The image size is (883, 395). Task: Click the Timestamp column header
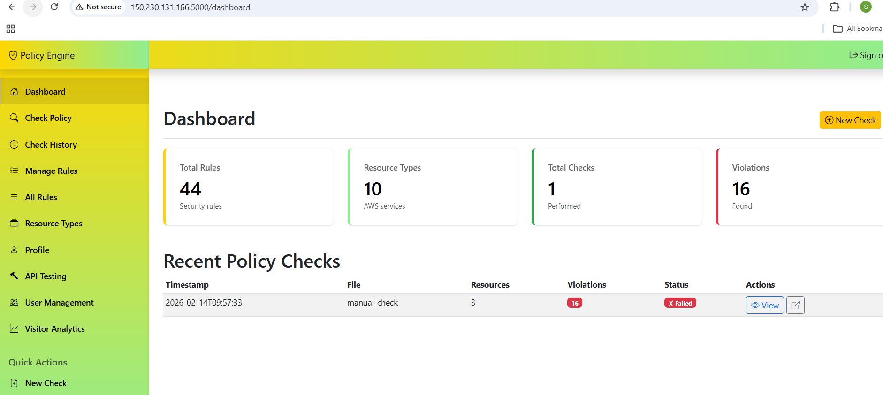[x=187, y=284]
